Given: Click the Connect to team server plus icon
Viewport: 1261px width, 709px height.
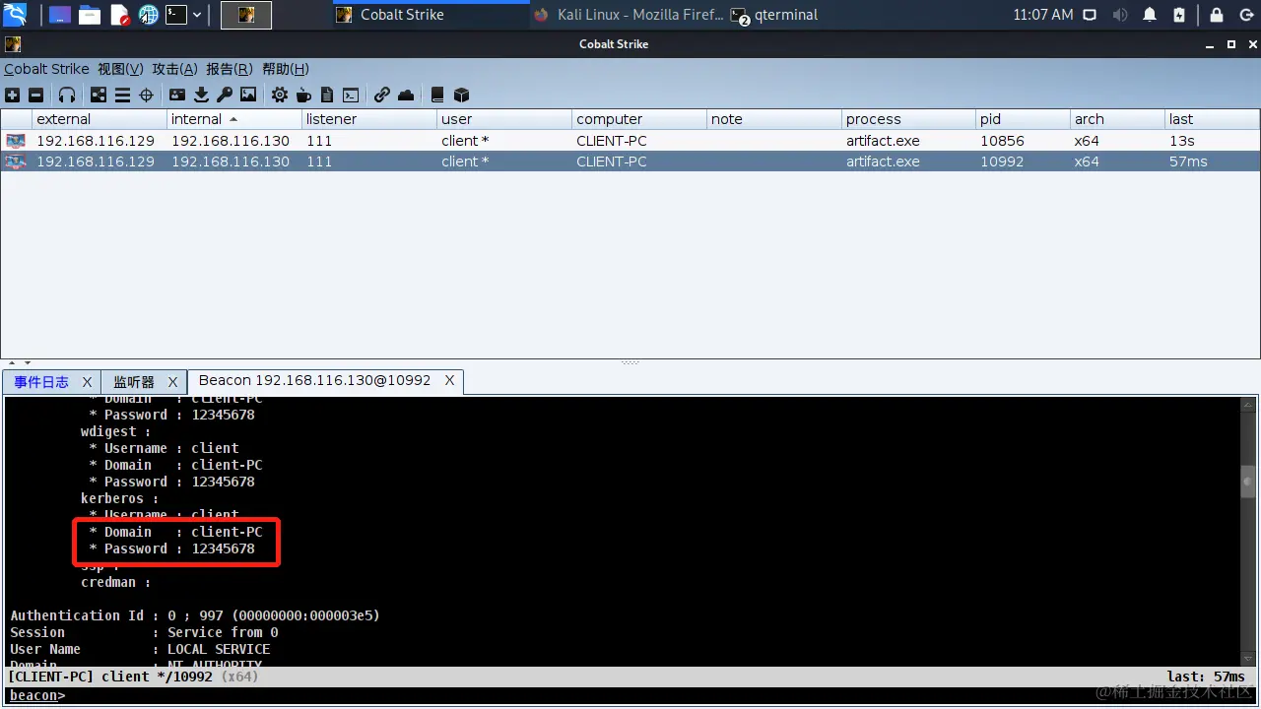Looking at the screenshot, I should point(12,95).
